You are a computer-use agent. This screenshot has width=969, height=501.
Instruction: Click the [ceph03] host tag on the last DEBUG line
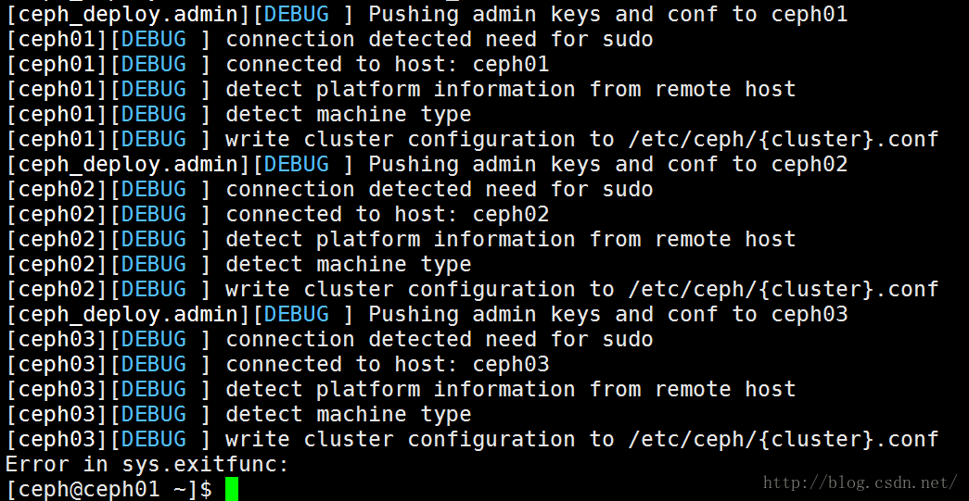pos(57,440)
